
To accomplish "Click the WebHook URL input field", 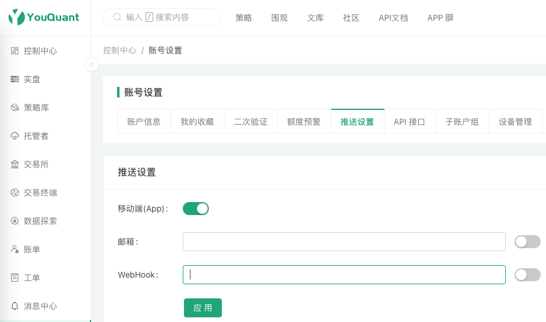I will 344,275.
